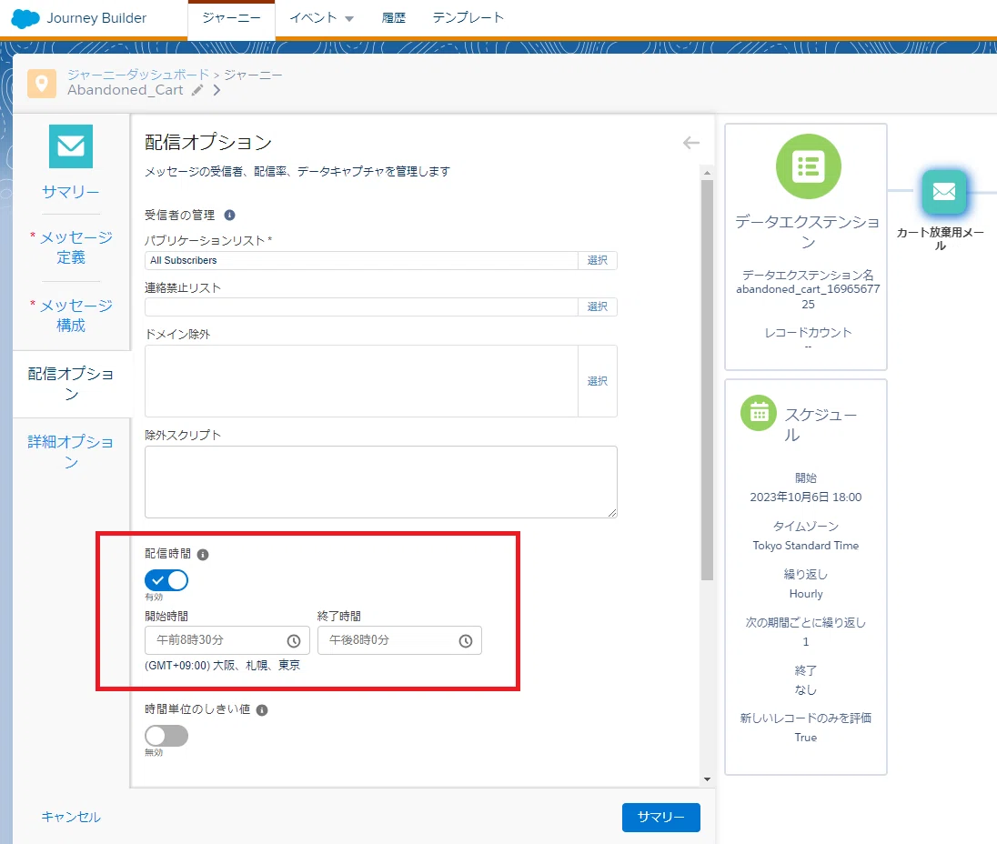Click the panel scrollbar thumb
997x844 pixels.
[x=707, y=380]
